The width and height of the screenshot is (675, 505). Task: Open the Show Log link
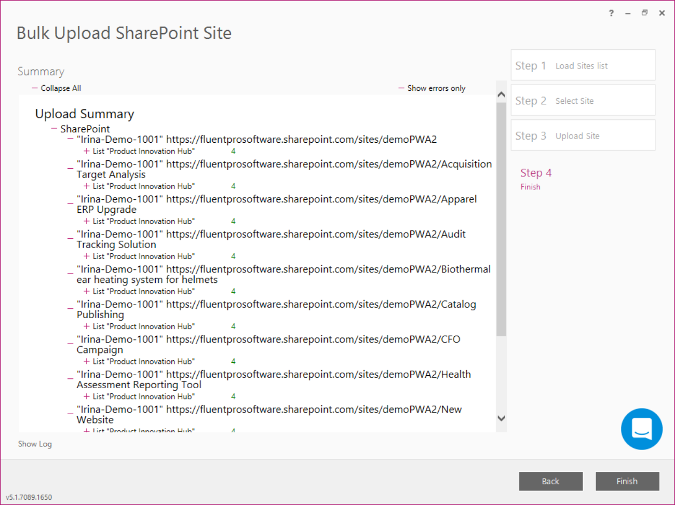pos(35,444)
